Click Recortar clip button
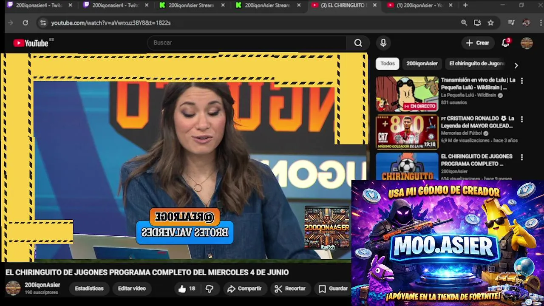The width and height of the screenshot is (544, 306). tap(290, 289)
